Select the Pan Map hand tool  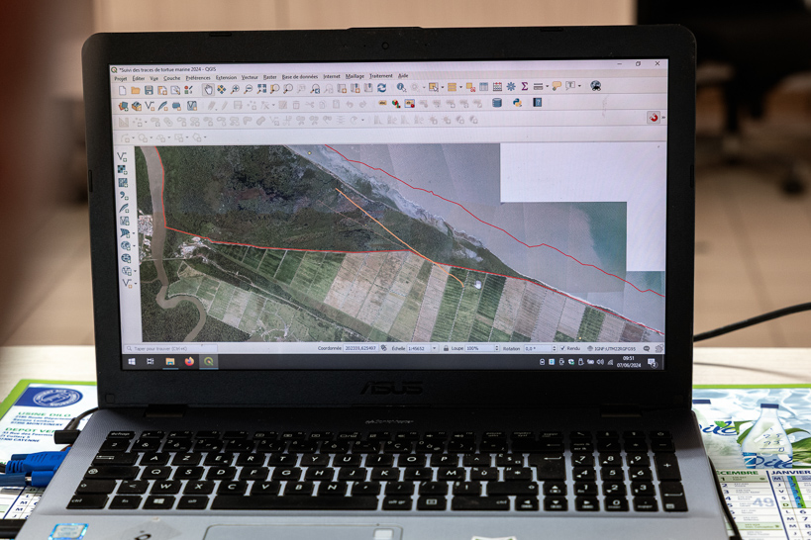pyautogui.click(x=207, y=89)
